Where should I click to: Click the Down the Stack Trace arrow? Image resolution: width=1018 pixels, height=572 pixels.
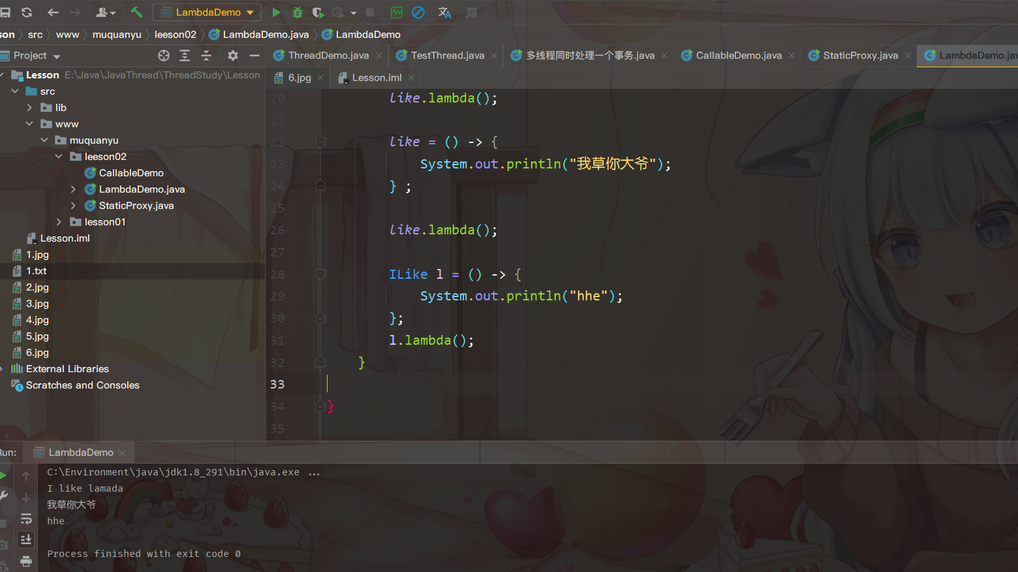click(x=26, y=498)
